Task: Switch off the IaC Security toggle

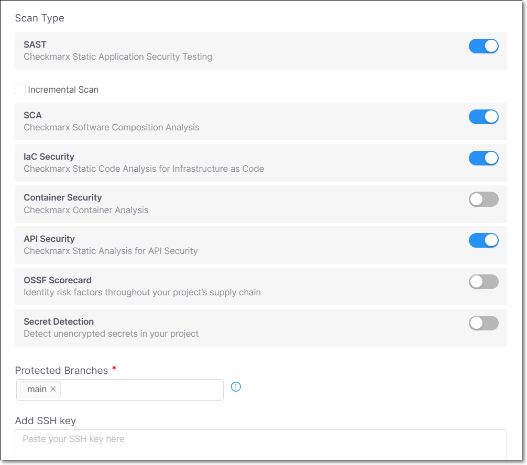Action: pyautogui.click(x=484, y=158)
